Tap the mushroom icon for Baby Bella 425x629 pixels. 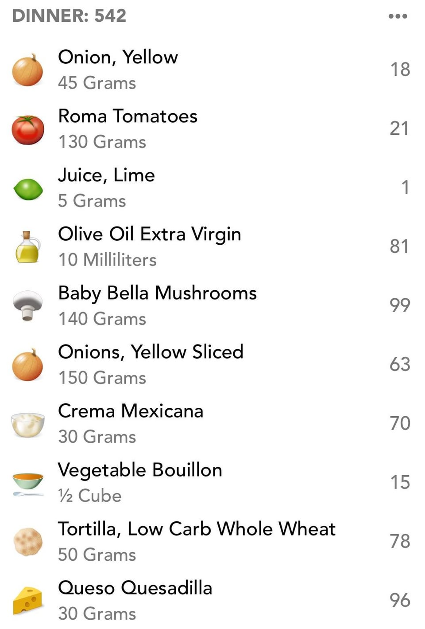(x=27, y=305)
